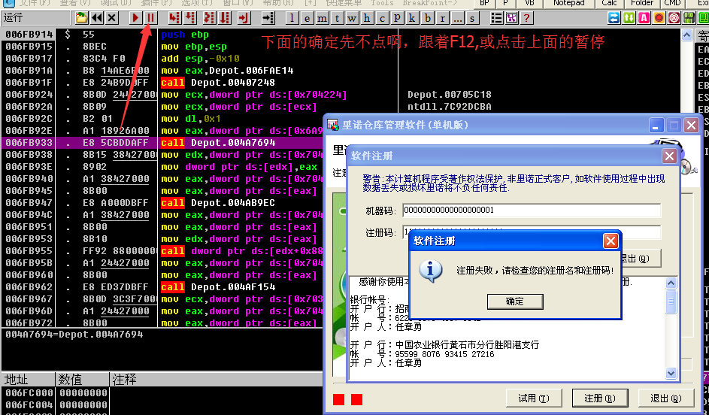
Task: Click the green double-arrow plugin icon
Action: pos(629,18)
